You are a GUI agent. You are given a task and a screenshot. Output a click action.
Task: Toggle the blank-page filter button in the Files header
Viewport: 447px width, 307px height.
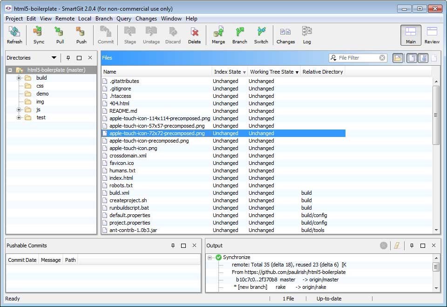tap(411, 58)
